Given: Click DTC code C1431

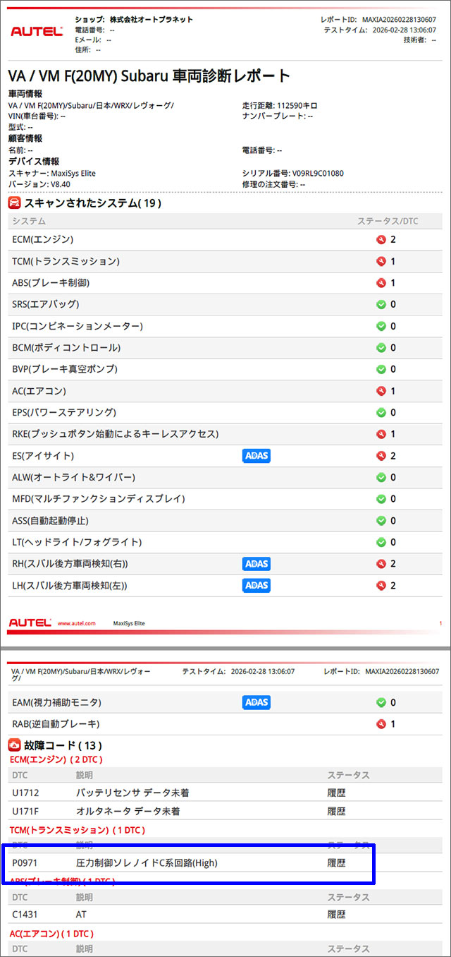Looking at the screenshot, I should click(25, 914).
